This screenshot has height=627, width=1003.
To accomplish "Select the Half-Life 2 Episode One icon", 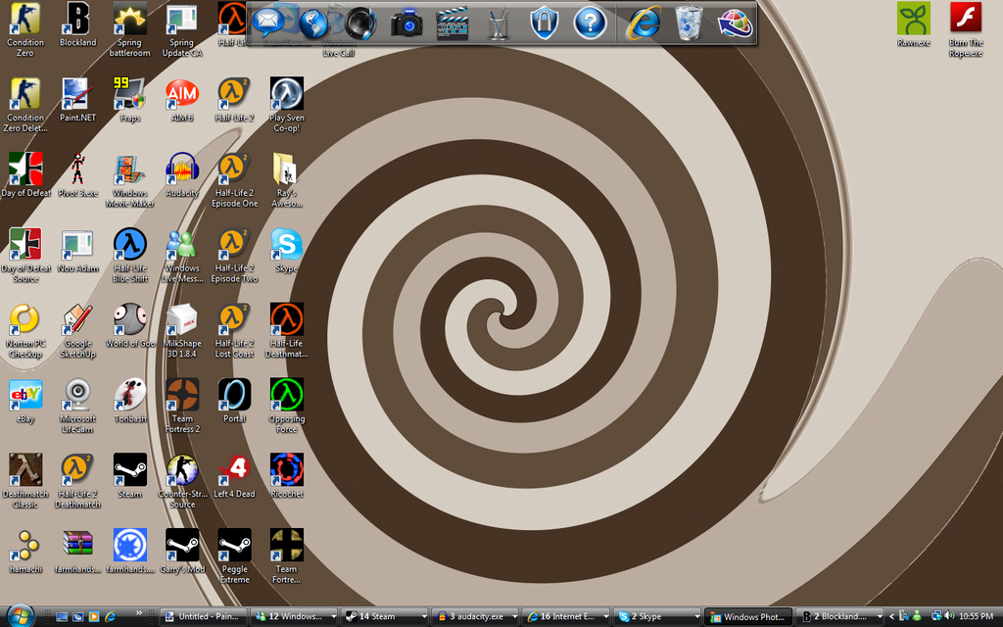I will click(x=235, y=180).
